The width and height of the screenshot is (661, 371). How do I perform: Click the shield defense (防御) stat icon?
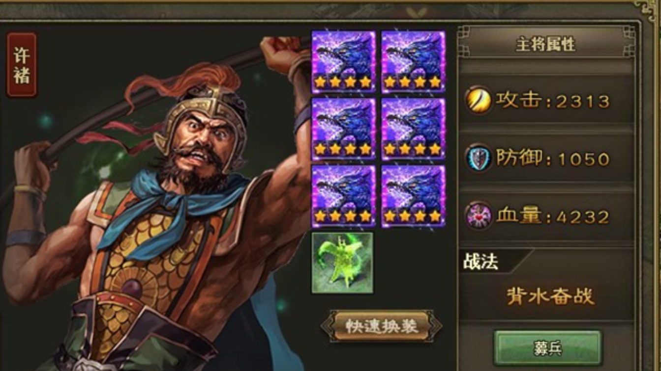(x=479, y=159)
